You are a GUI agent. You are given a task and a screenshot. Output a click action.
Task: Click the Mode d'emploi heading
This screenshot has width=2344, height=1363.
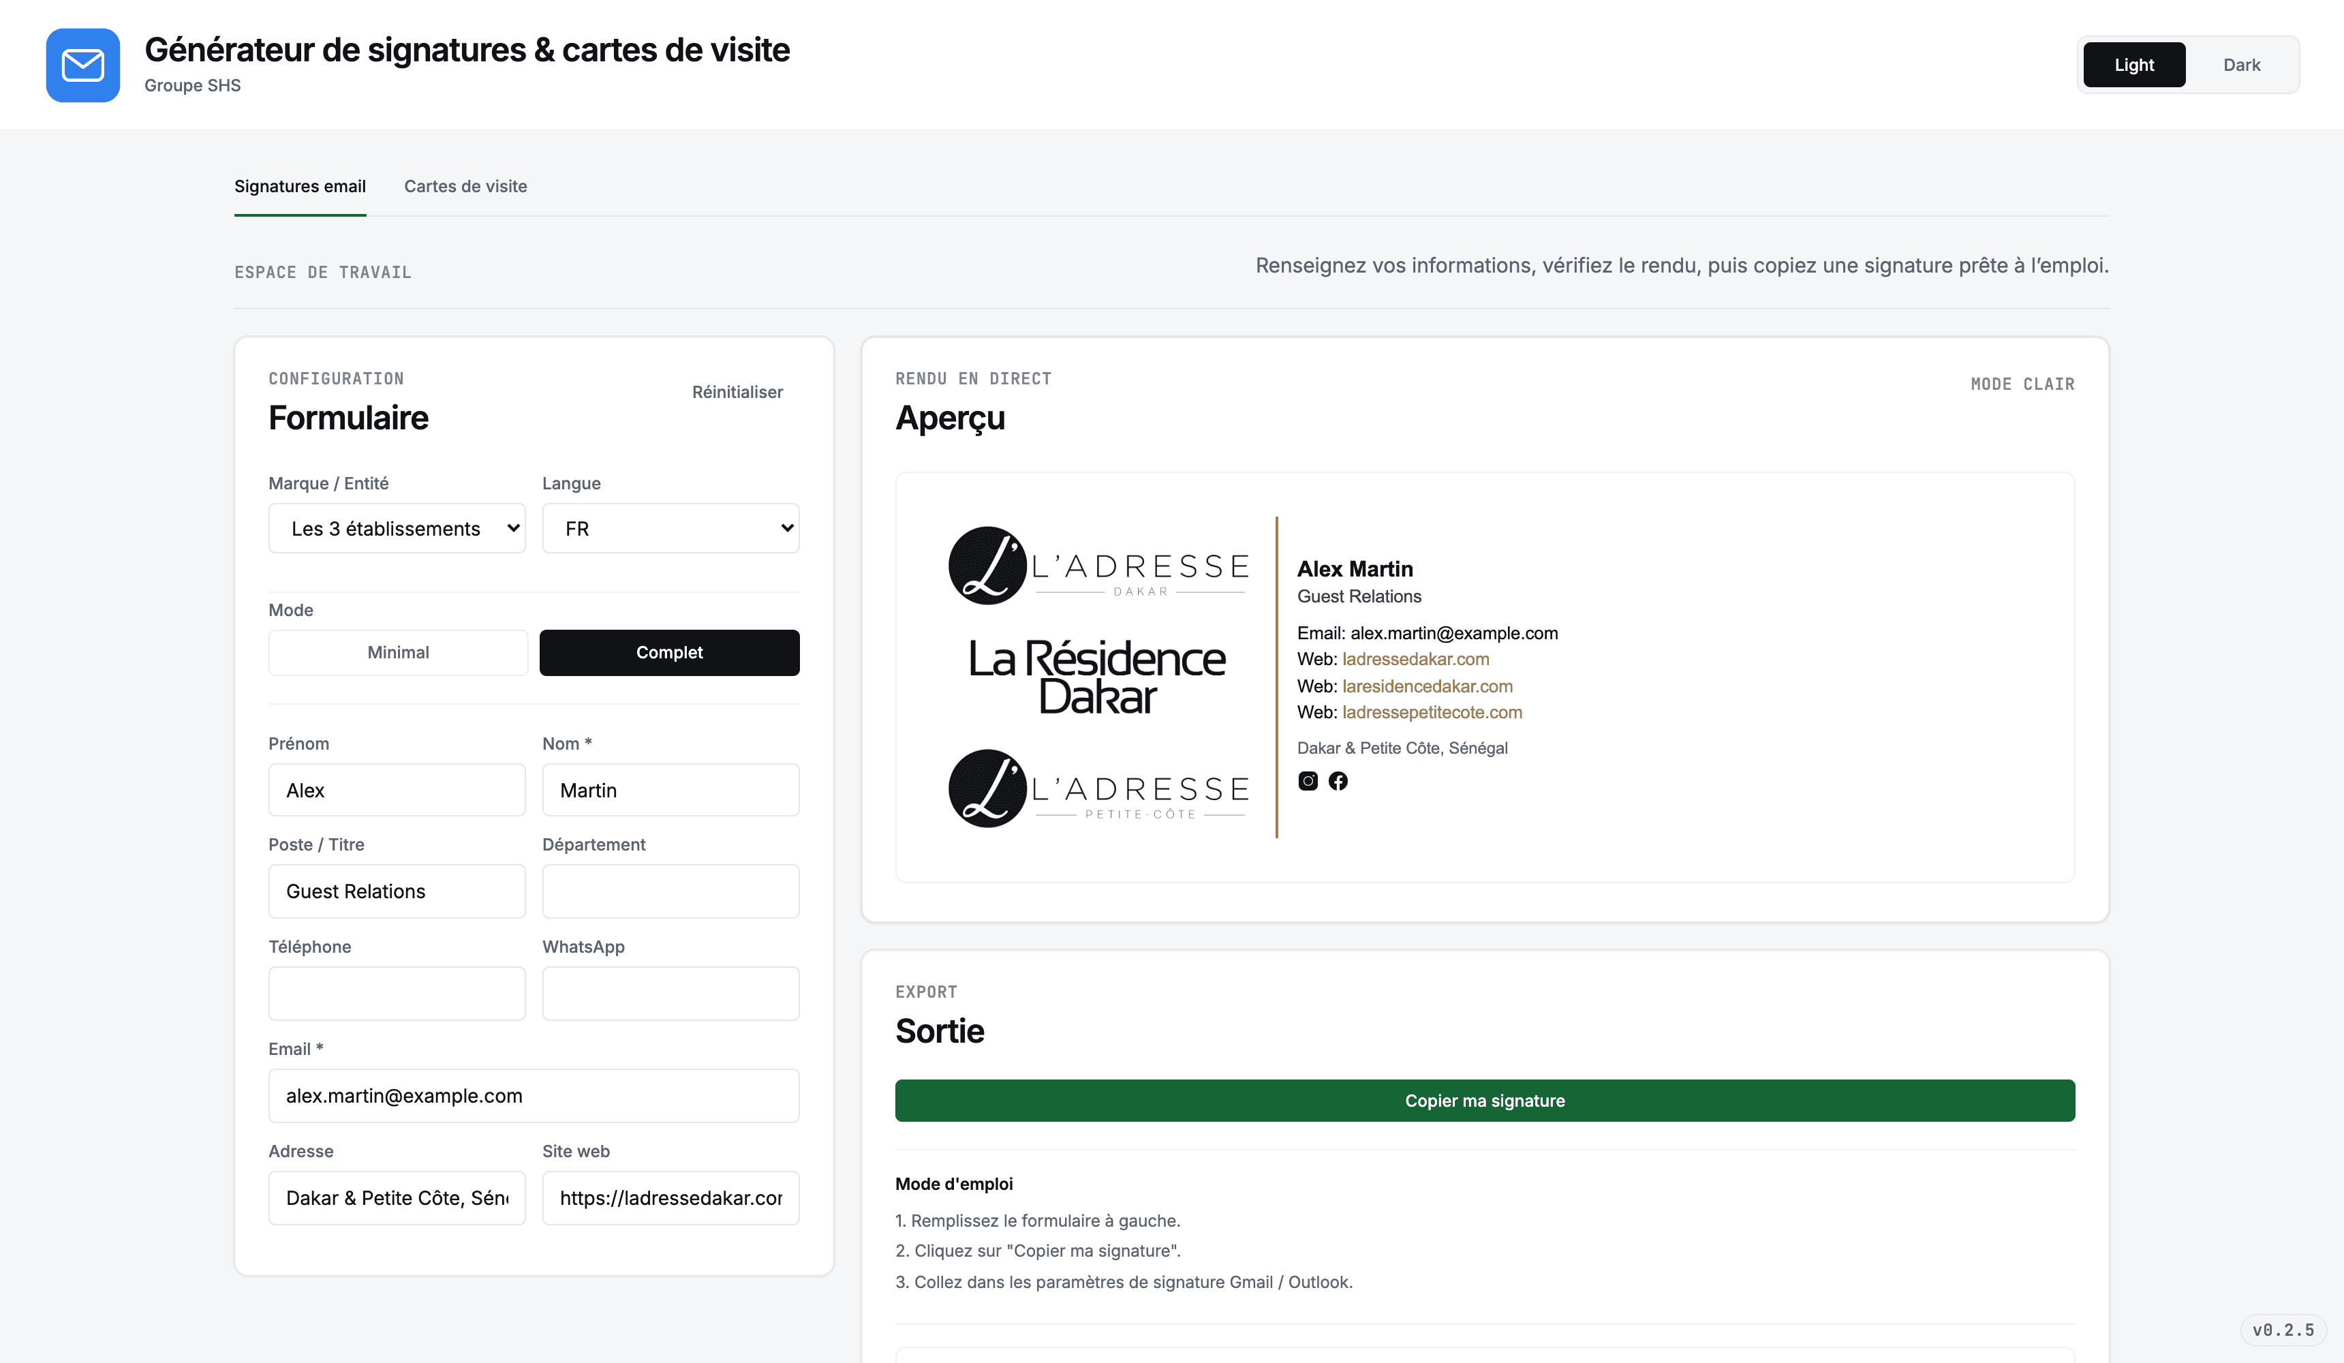955,1184
